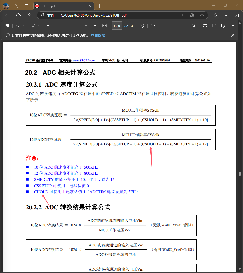Click the 有独立ADC_Vref+管脚 note
The image size is (243, 273).
173,250
